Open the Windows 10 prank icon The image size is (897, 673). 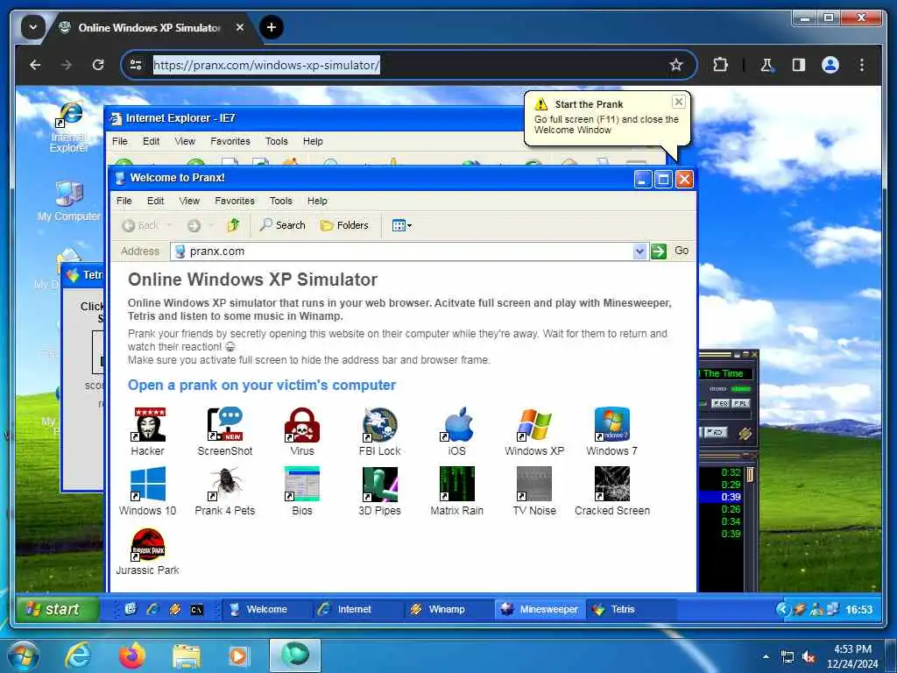pyautogui.click(x=147, y=491)
